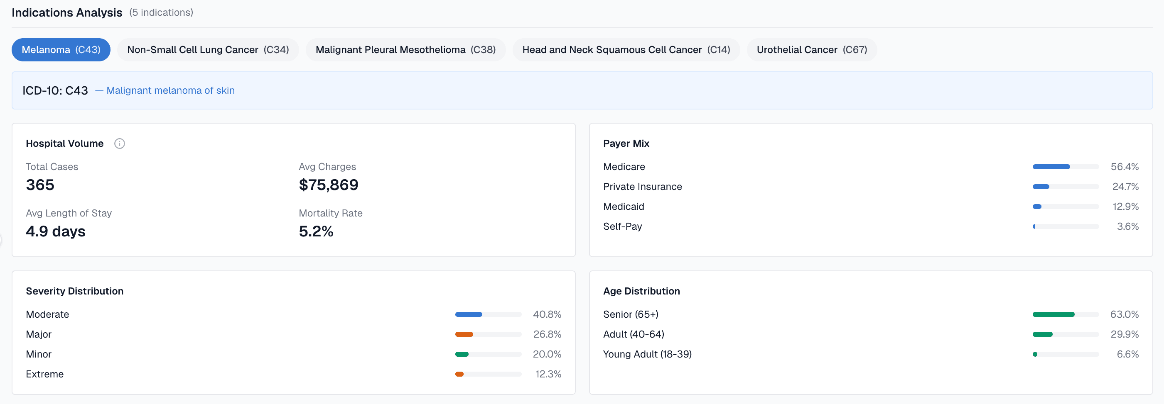This screenshot has height=404, width=1164.
Task: Switch to Non-Small Cell Lung Cancer (C34)
Action: [208, 50]
